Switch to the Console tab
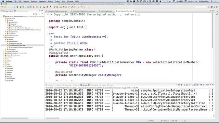Viewport: 219px width, 123px height. 85,85
